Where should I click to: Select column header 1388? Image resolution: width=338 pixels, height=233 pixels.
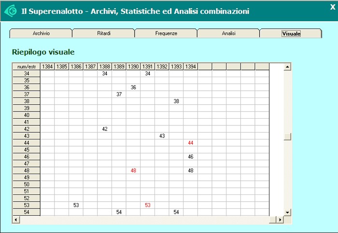(105, 67)
